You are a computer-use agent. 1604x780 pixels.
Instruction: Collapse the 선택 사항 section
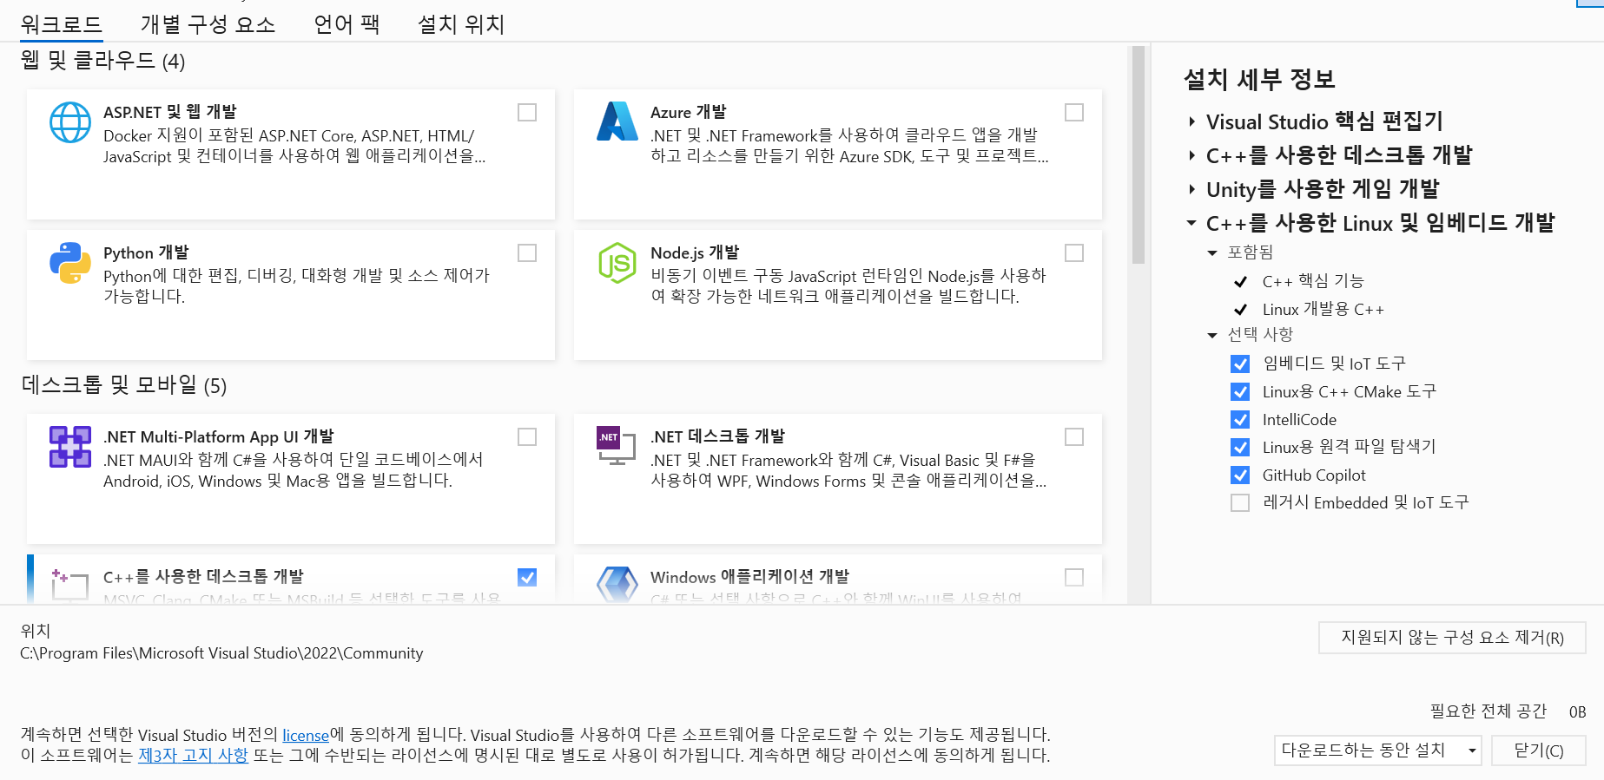(x=1213, y=336)
